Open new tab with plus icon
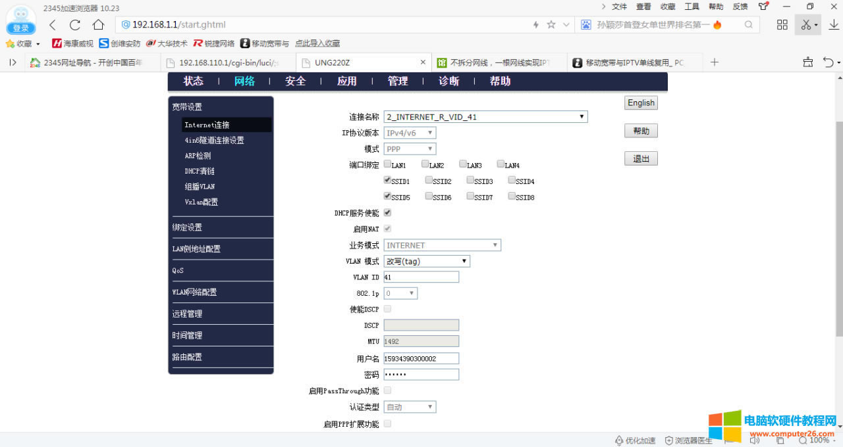 [x=715, y=62]
